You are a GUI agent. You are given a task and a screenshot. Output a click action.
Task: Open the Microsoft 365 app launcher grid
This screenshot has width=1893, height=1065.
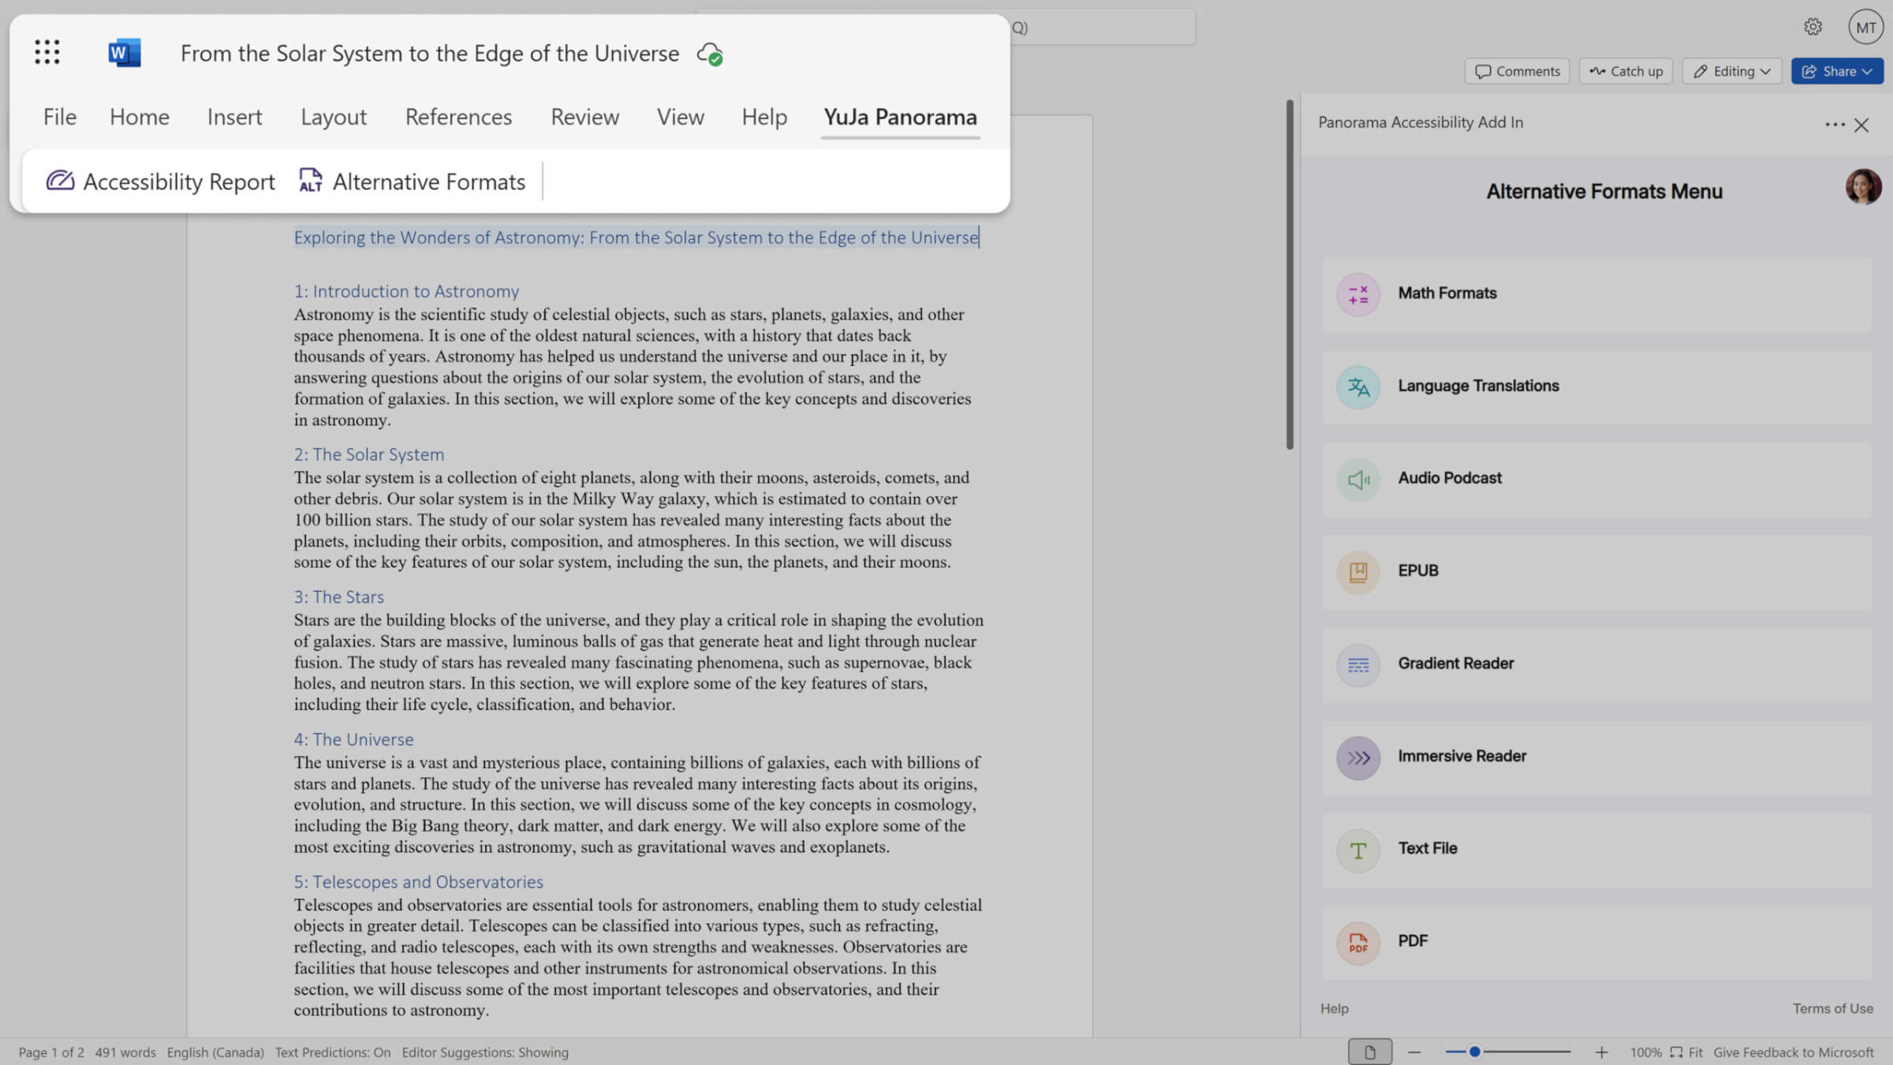[x=47, y=51]
